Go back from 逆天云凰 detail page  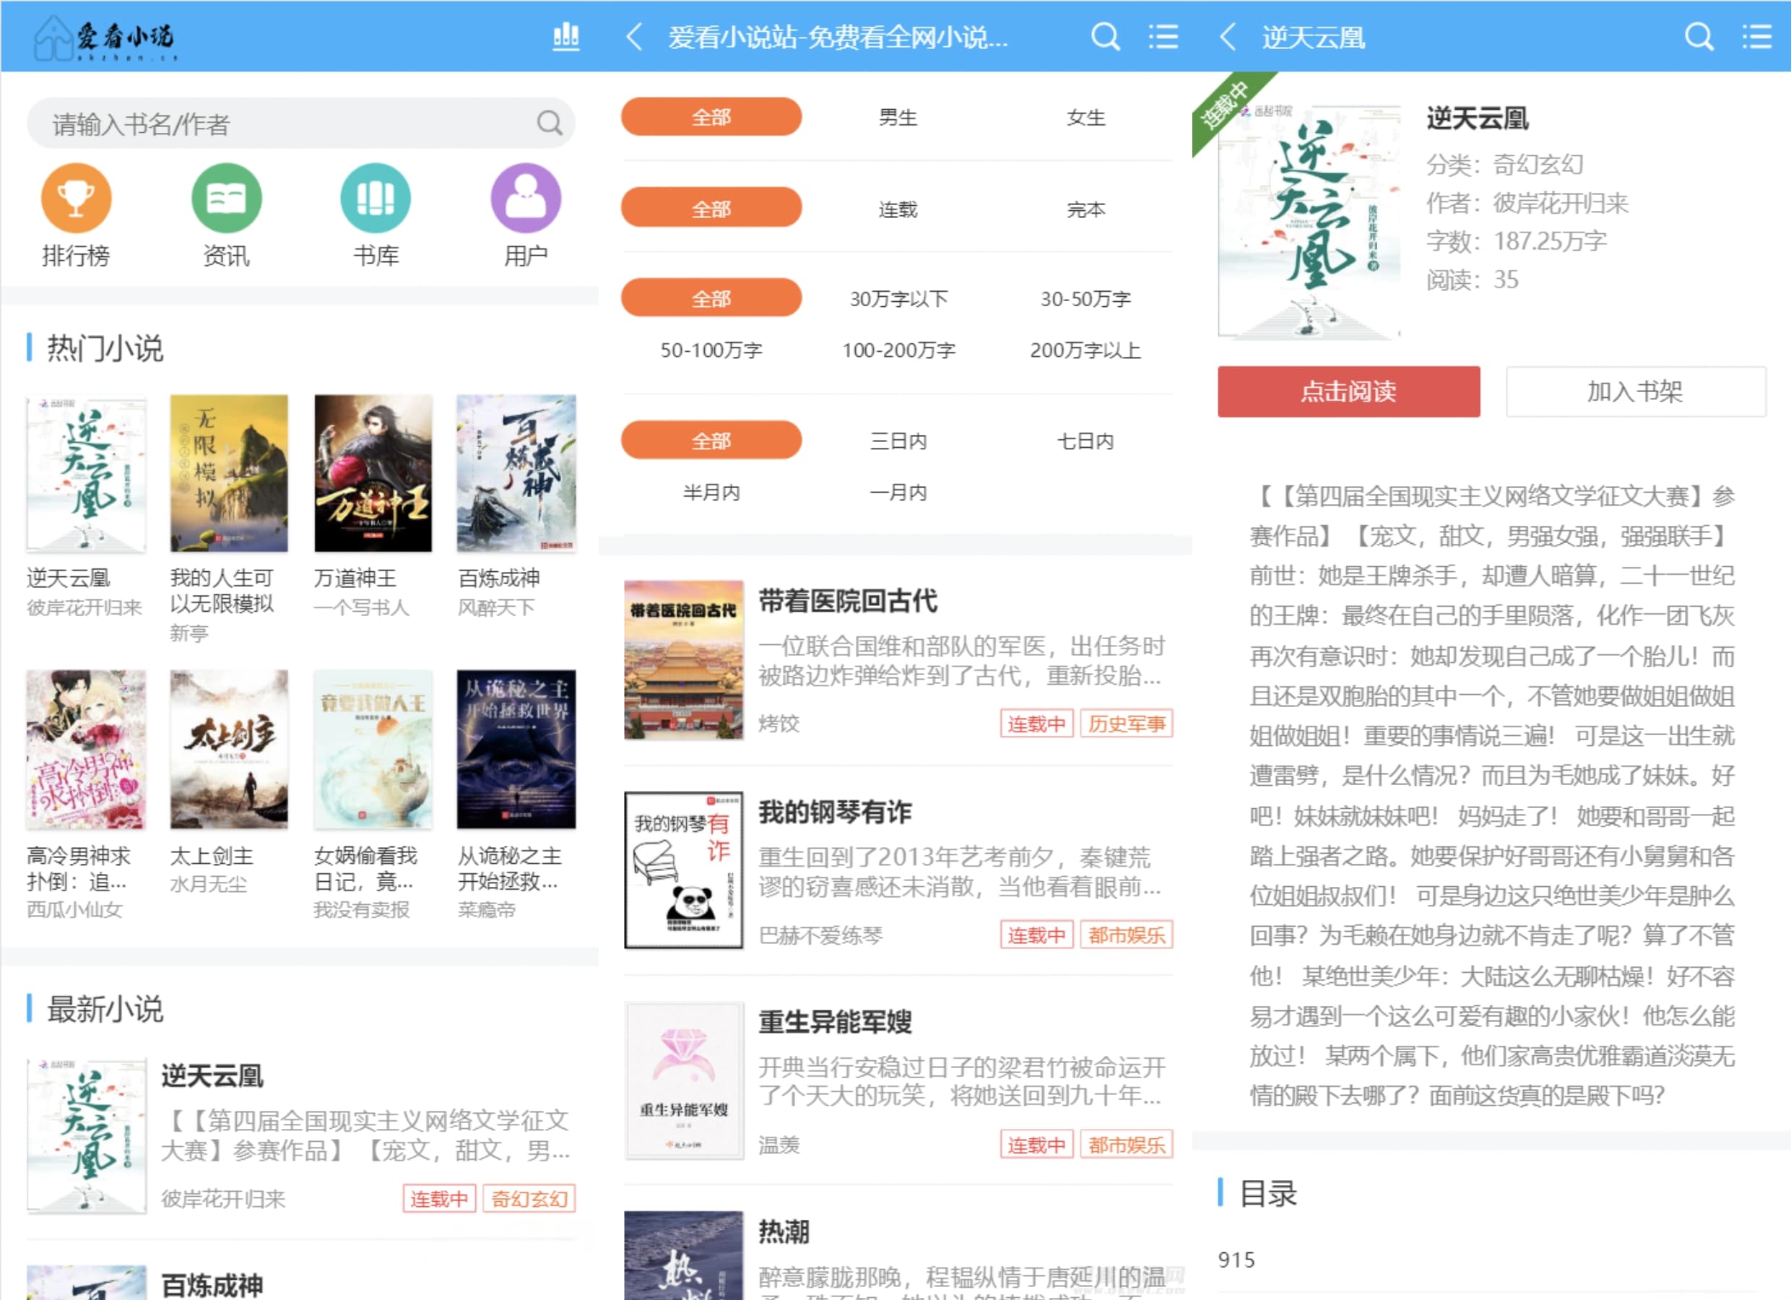[1228, 36]
